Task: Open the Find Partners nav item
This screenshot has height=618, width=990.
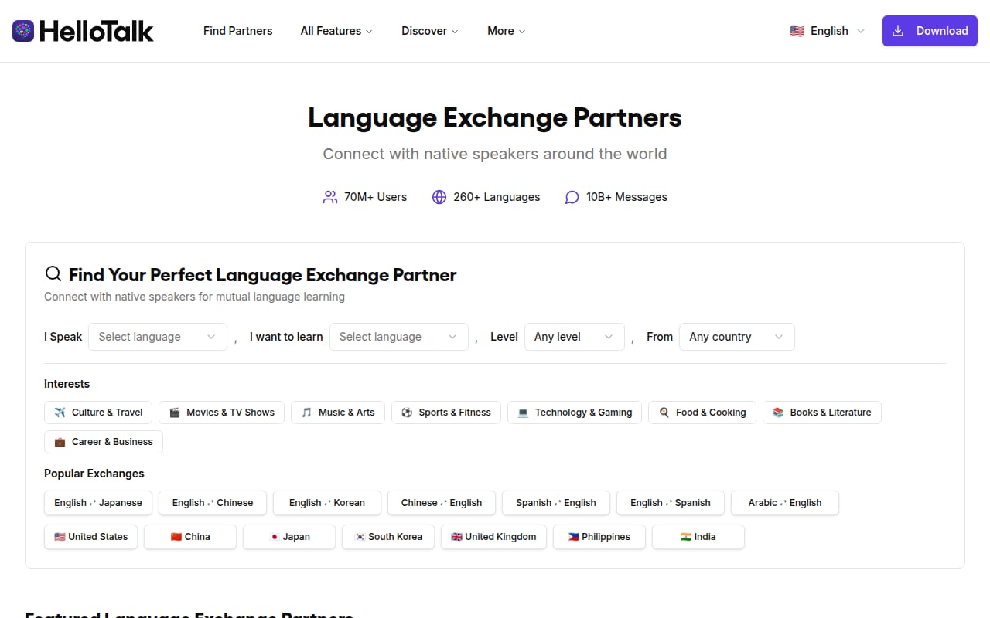Action: point(238,31)
